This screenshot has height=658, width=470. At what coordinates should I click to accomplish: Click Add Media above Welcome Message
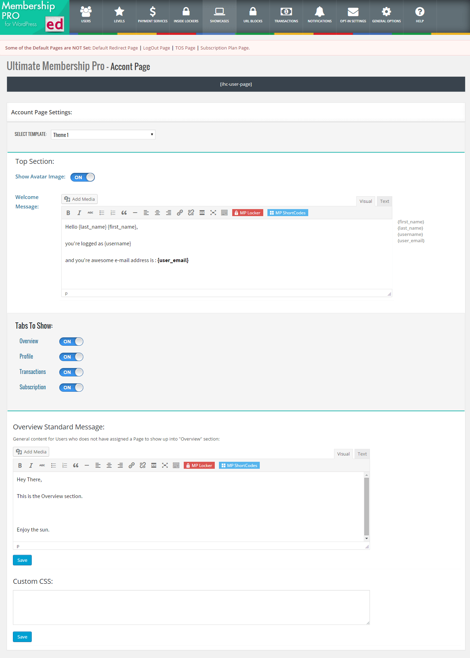pyautogui.click(x=79, y=199)
